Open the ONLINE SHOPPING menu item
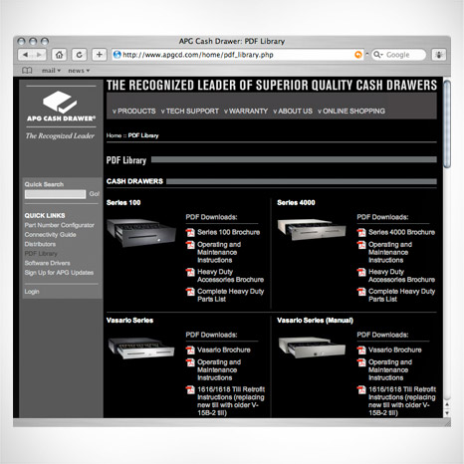Screen dimensions: 464x464 [x=351, y=112]
